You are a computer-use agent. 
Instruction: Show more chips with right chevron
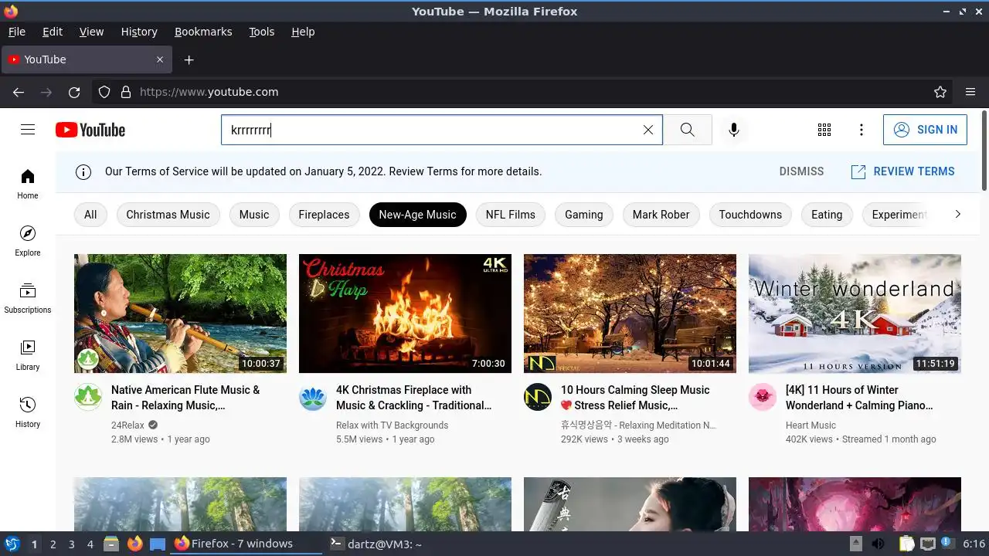pyautogui.click(x=957, y=215)
